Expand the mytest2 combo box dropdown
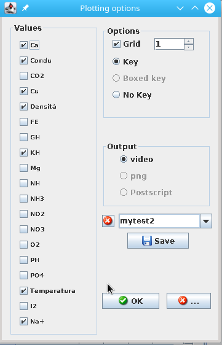 pos(206,221)
